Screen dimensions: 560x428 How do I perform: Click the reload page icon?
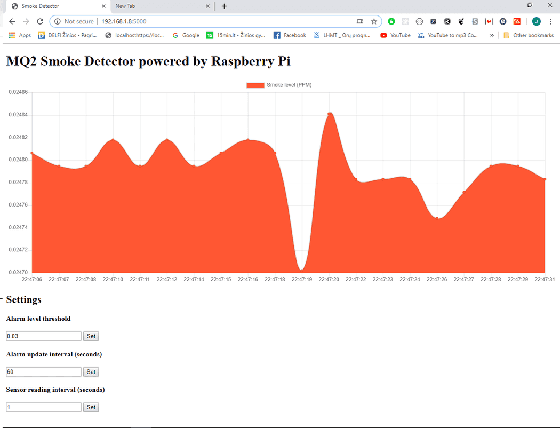[40, 21]
